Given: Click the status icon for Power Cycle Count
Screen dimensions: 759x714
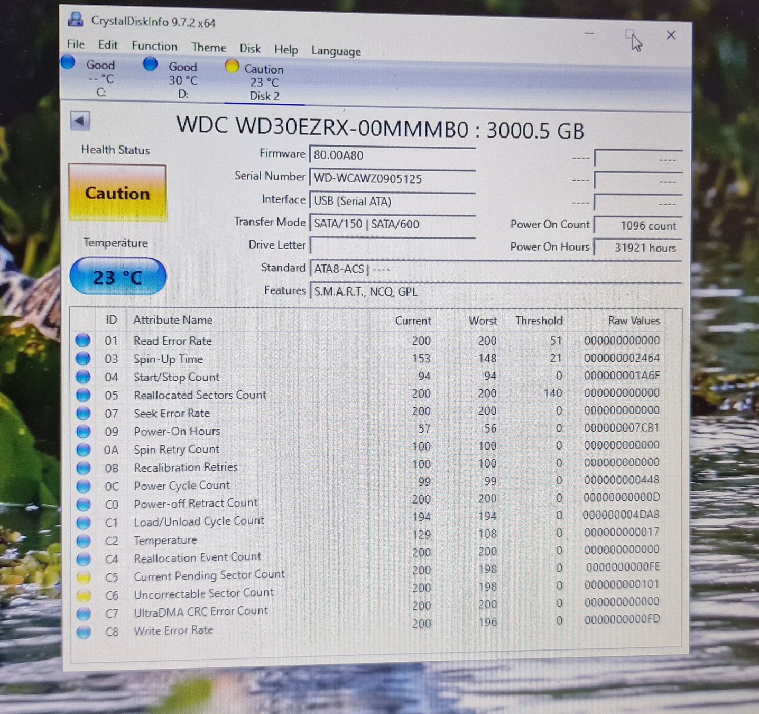Looking at the screenshot, I should point(84,486).
